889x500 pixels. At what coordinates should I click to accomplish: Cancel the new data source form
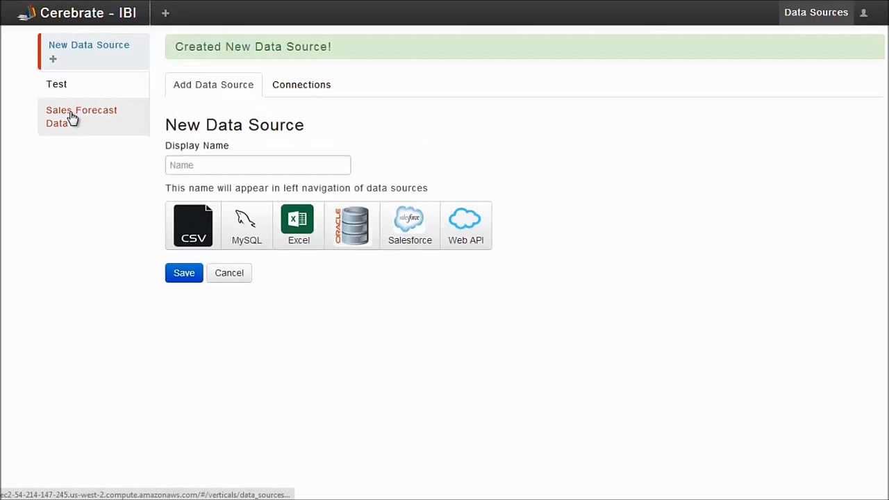click(229, 273)
